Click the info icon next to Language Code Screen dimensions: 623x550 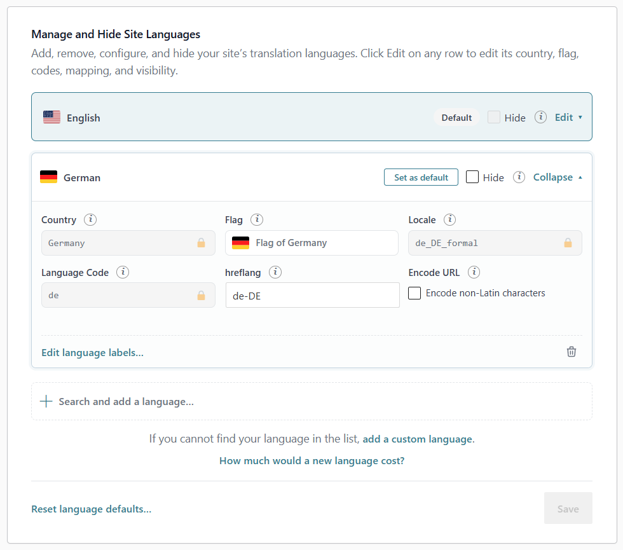click(123, 272)
